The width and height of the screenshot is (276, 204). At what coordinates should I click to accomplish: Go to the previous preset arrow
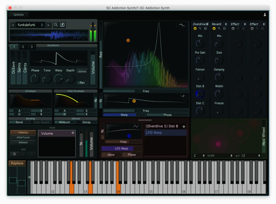tap(13, 25)
